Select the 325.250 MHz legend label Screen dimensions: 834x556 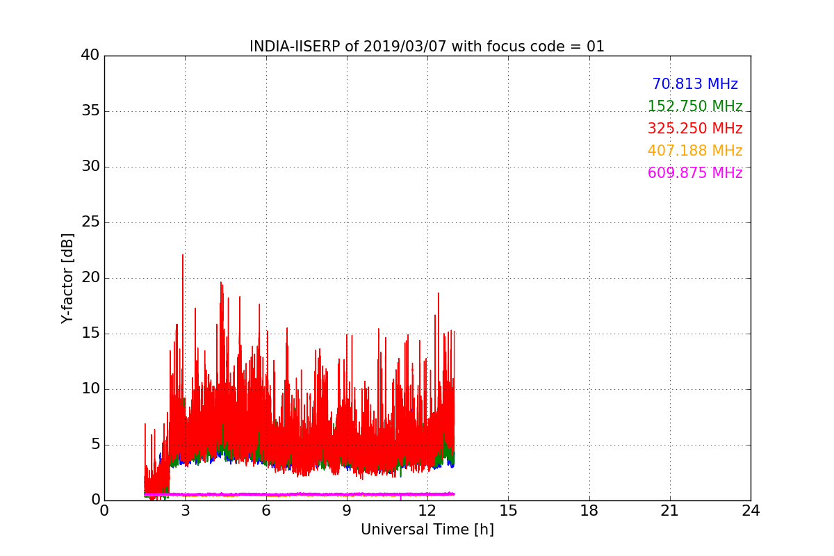click(695, 129)
